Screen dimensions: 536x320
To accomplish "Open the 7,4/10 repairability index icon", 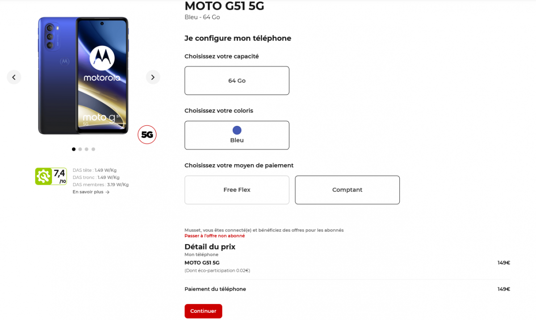I will tap(51, 176).
